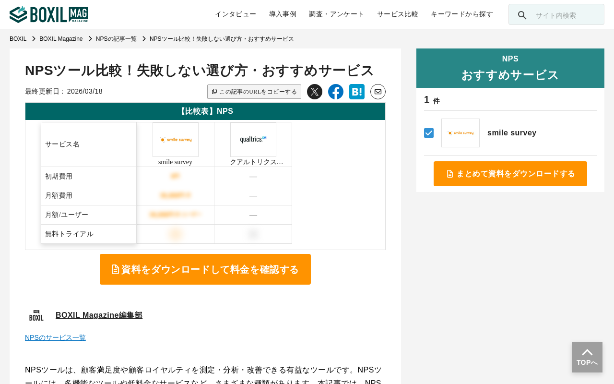This screenshot has height=384, width=614.
Task: Click smile survey logo in comparison table
Action: (176, 140)
